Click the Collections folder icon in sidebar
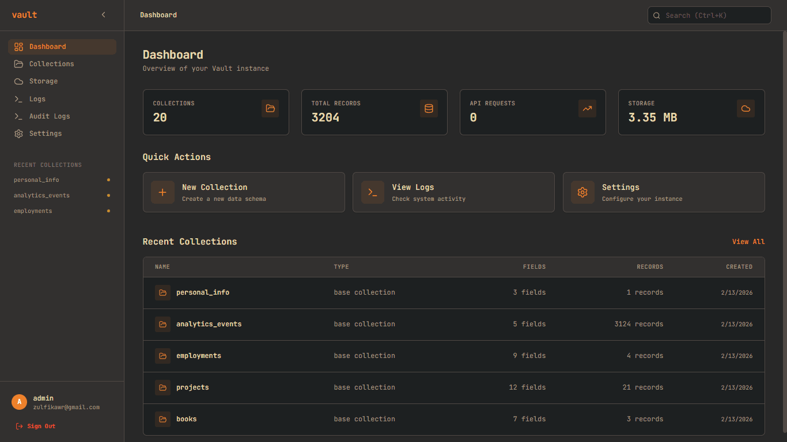The image size is (787, 442). click(x=18, y=64)
